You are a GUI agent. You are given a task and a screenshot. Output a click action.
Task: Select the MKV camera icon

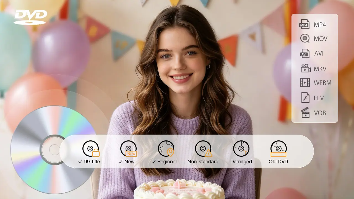point(306,68)
